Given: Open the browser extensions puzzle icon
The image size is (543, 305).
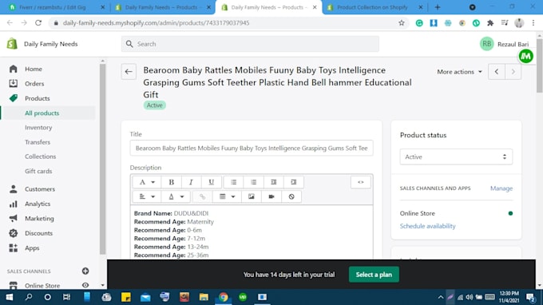Looking at the screenshot, I should (x=490, y=23).
